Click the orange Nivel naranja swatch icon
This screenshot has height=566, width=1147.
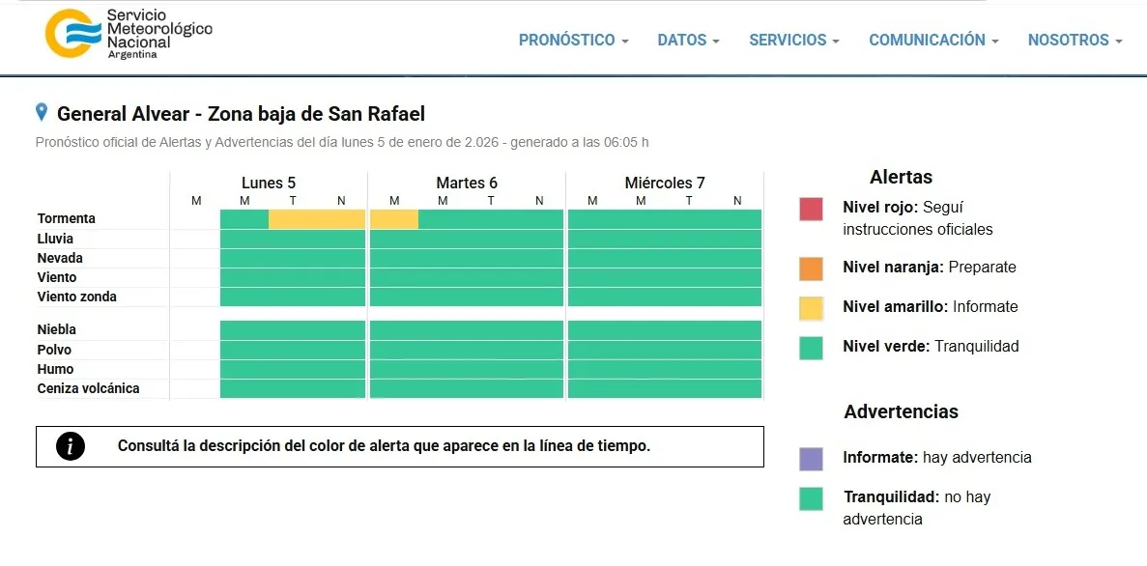[x=810, y=268]
